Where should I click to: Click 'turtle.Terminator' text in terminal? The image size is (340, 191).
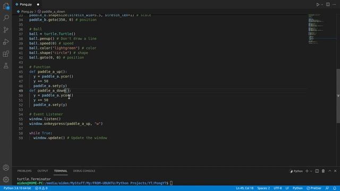pyautogui.click(x=34, y=179)
